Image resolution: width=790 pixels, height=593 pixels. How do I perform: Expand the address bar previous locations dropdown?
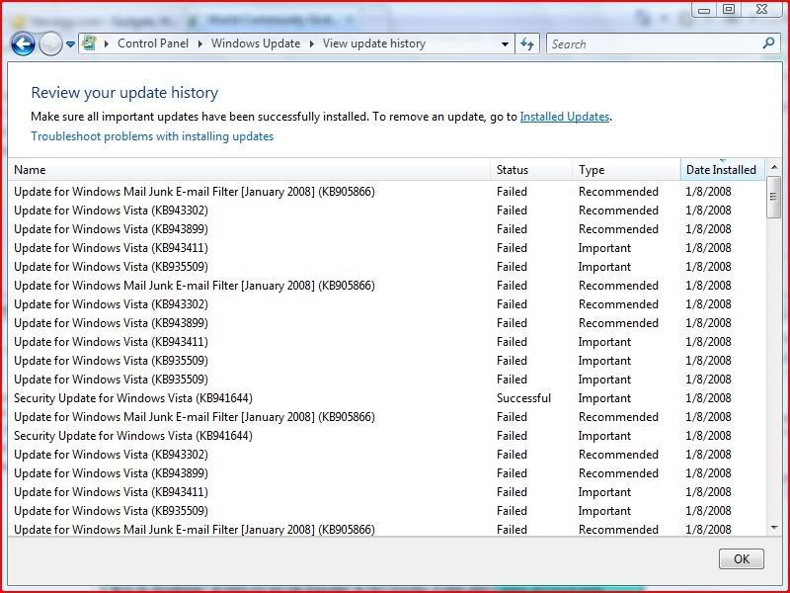505,43
